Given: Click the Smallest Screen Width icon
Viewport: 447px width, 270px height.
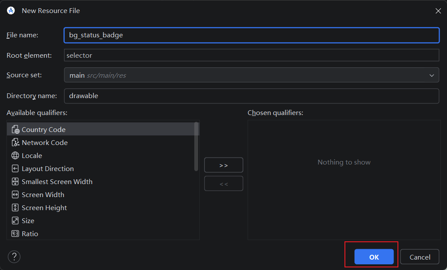Looking at the screenshot, I should point(15,182).
